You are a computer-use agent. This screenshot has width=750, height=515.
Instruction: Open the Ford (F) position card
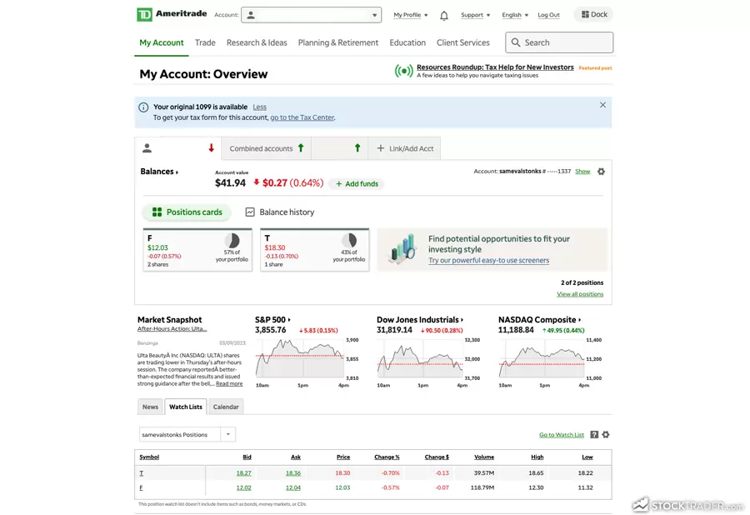pyautogui.click(x=197, y=250)
